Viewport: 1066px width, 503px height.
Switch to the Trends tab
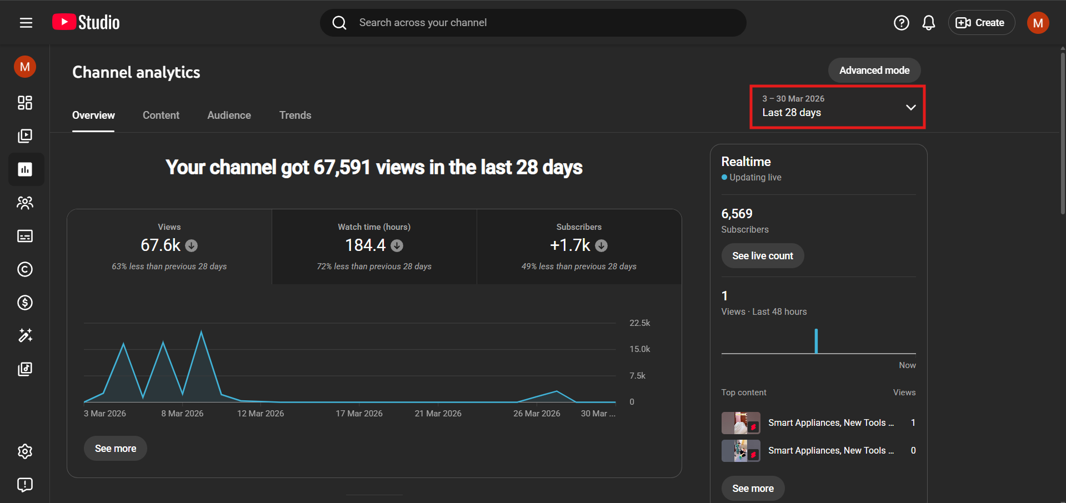(x=295, y=115)
